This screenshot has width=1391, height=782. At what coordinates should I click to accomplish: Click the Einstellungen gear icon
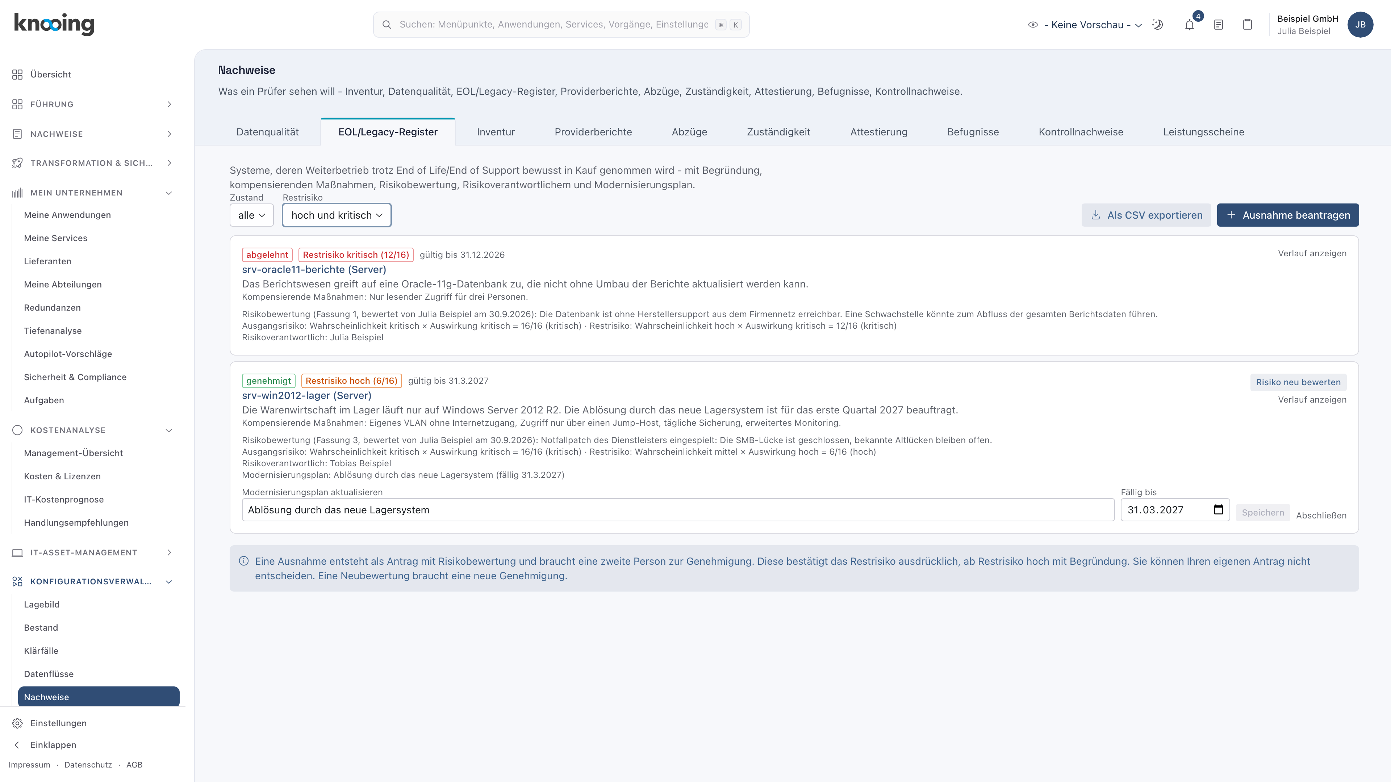[17, 723]
